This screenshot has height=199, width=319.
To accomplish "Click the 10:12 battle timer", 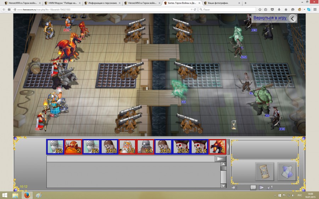I will [24, 187].
